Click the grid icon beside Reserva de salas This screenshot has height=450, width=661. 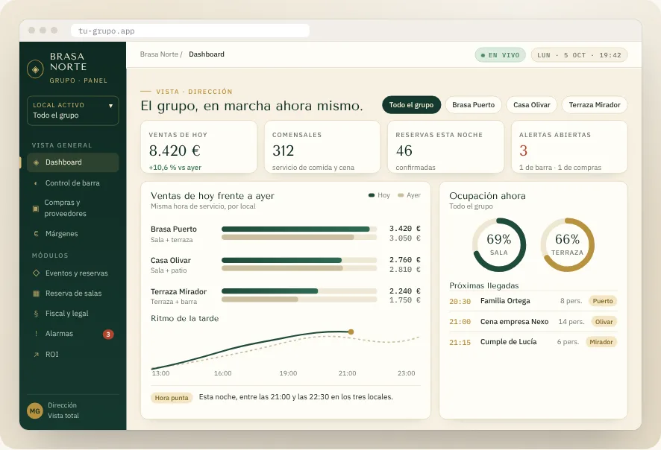tap(37, 294)
